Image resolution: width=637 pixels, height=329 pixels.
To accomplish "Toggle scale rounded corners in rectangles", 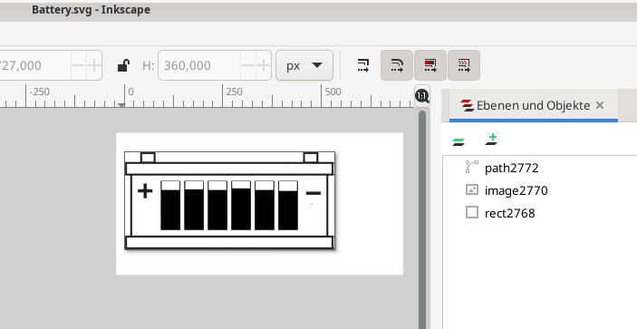I will pyautogui.click(x=397, y=65).
